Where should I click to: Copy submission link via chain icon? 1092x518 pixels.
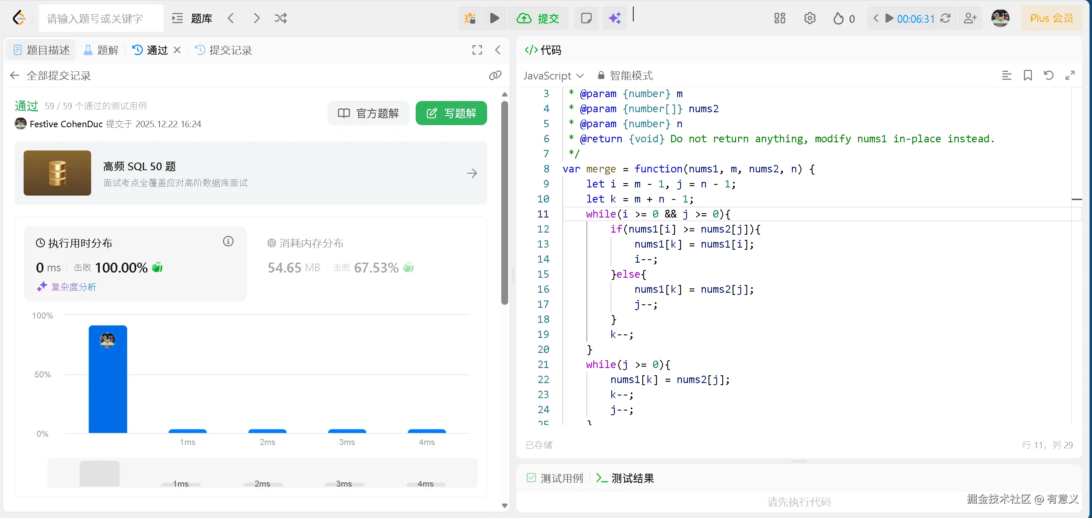[x=495, y=76]
